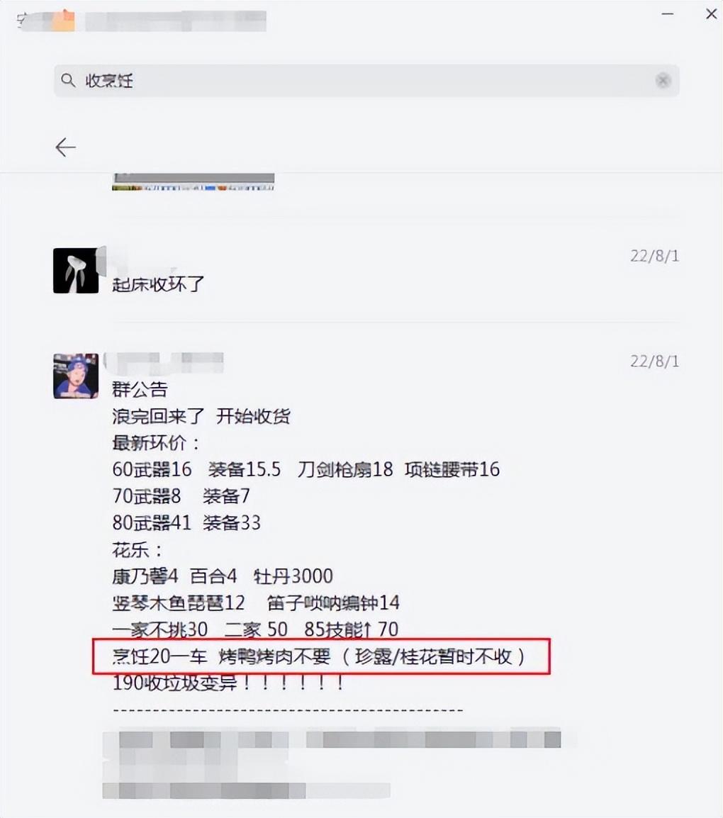Click the 22/8/1 date of first message
This screenshot has height=818, width=723.
655,256
